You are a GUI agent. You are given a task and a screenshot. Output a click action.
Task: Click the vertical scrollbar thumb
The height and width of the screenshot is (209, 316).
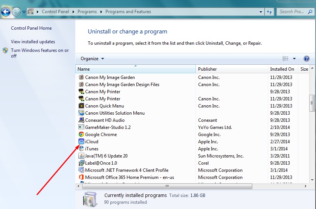tap(312, 103)
